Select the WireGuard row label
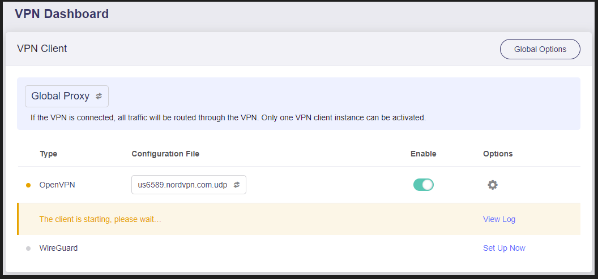 tap(58, 248)
